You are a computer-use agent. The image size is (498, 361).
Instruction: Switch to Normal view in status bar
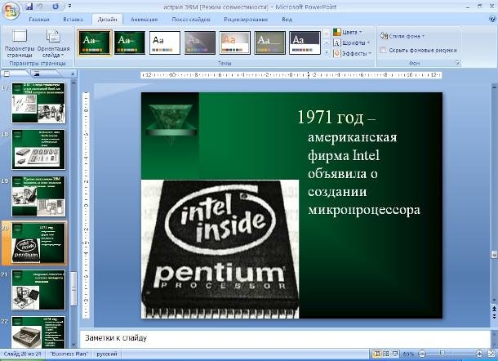point(377,354)
